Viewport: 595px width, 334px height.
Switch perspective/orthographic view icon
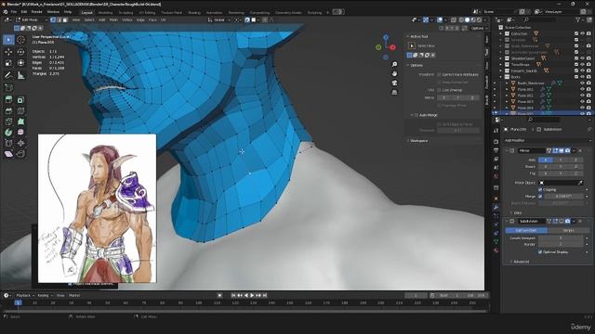coord(394,92)
